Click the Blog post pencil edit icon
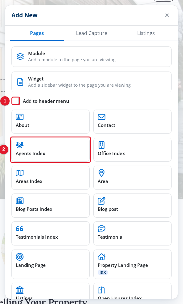This screenshot has height=304, width=183. click(101, 201)
